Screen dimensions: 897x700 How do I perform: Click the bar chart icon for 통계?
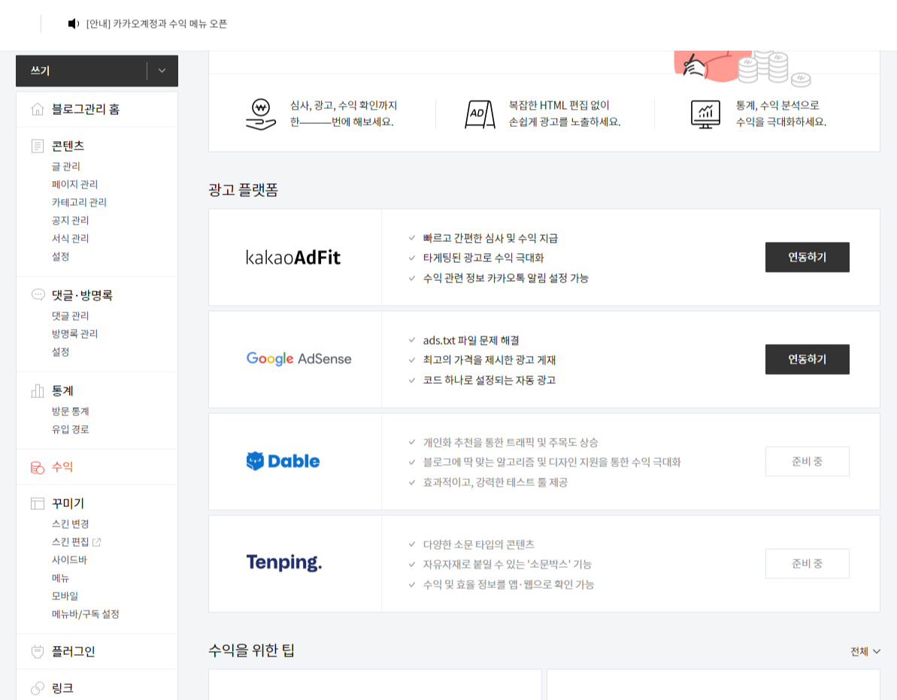coord(37,391)
